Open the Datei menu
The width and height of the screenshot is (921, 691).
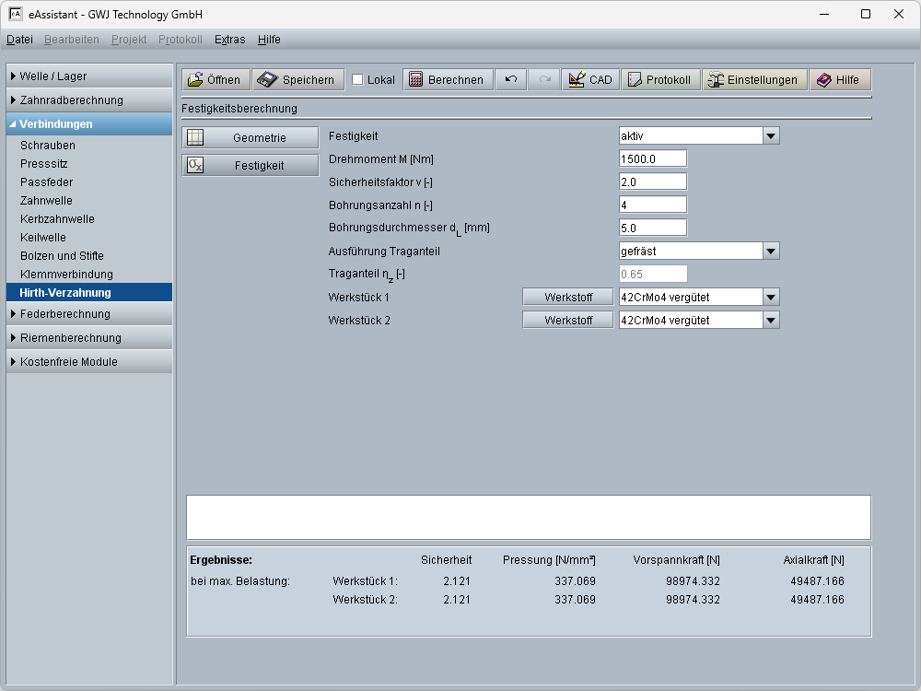pyautogui.click(x=19, y=40)
